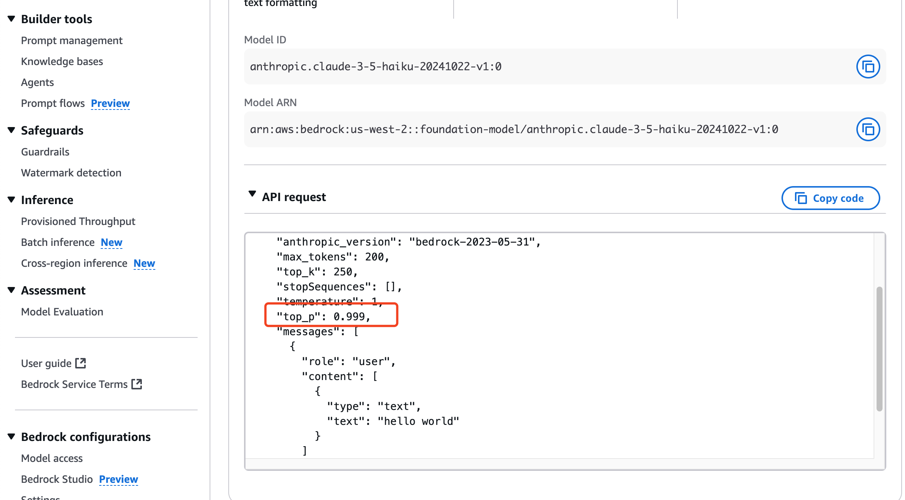Click the Inference heading

[x=47, y=200]
